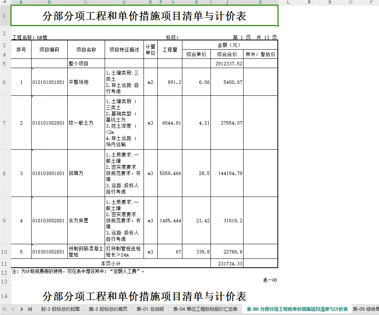The width and height of the screenshot is (379, 315).
Task: Select the active 表-08 sheet tab
Action: (x=297, y=309)
